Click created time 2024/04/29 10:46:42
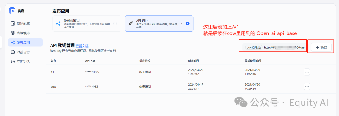The height and width of the screenshot is (116, 339). pyautogui.click(x=196, y=72)
